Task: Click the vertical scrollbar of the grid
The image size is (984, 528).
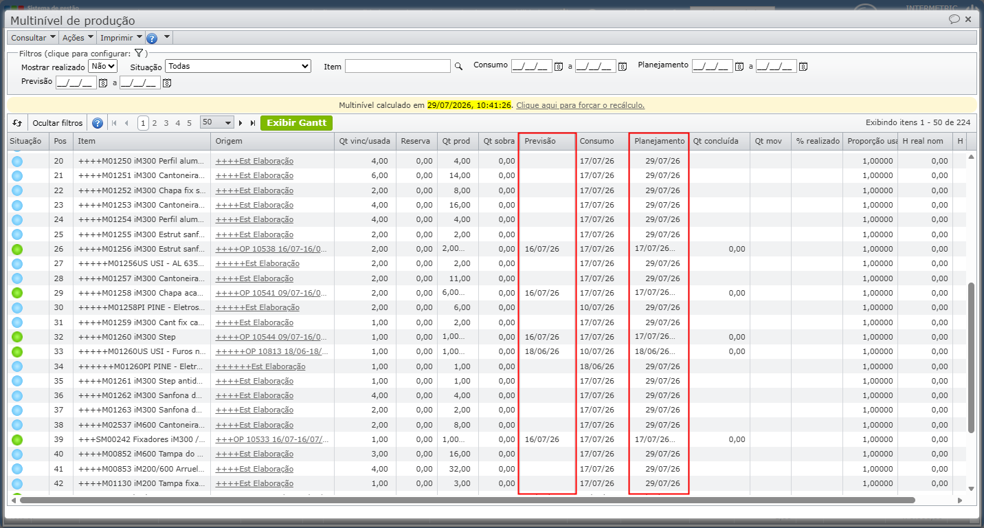Action: [971, 357]
